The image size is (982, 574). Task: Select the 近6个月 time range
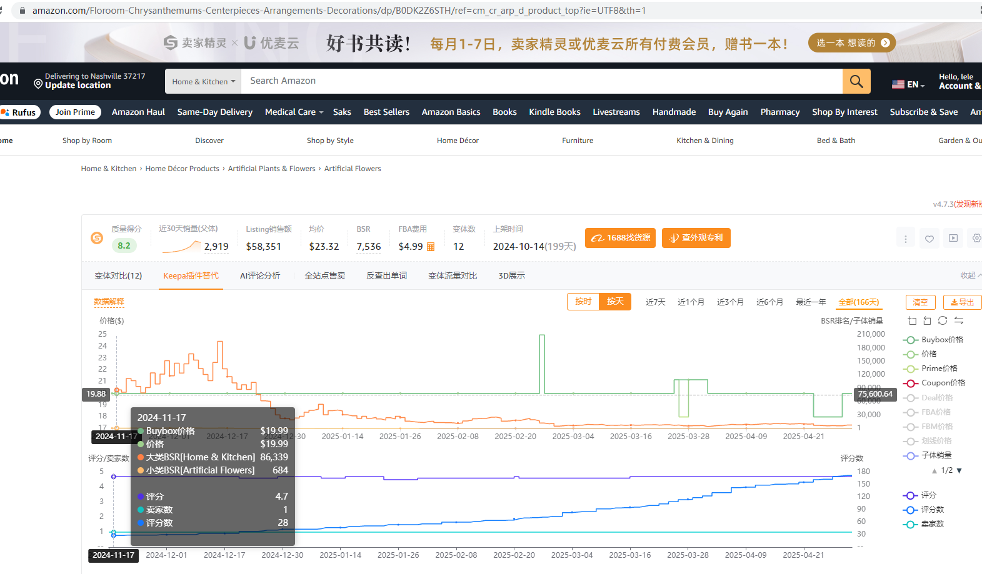tap(769, 302)
